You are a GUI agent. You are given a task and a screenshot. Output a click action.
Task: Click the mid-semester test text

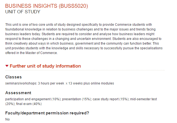point(143,99)
